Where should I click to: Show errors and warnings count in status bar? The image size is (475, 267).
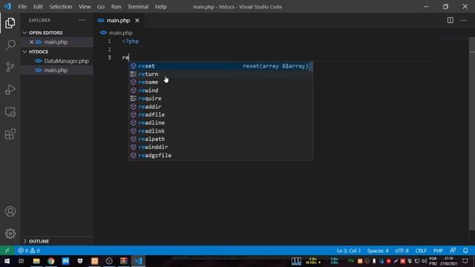[x=29, y=251]
